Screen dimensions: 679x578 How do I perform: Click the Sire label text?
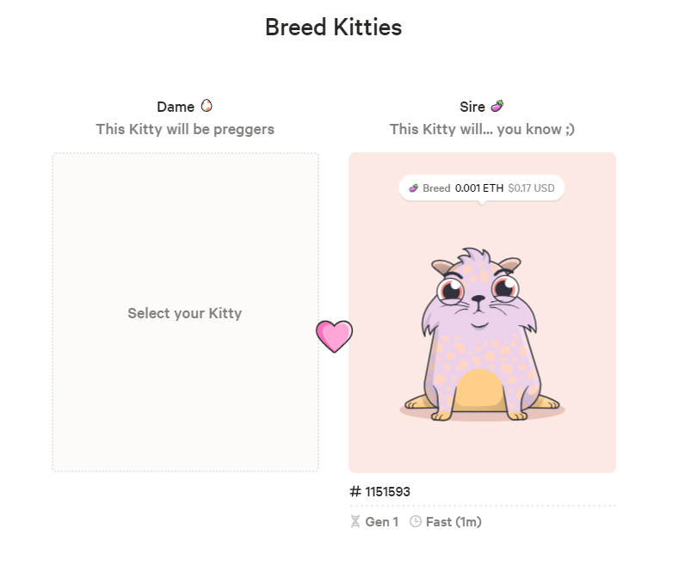[472, 107]
